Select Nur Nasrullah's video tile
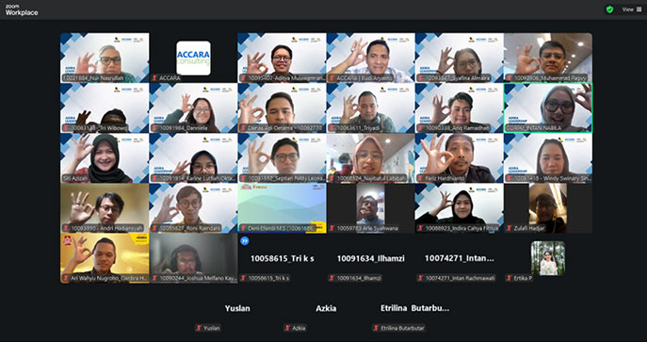Image resolution: width=647 pixels, height=342 pixels. point(105,57)
